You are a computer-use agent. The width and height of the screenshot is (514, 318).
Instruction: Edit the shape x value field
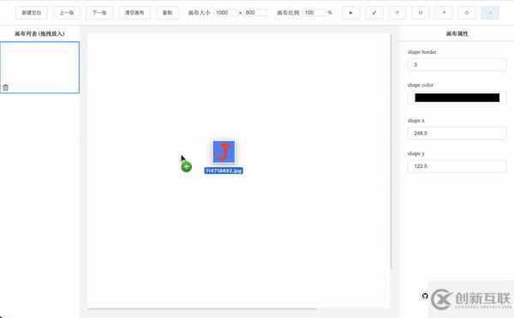coord(457,133)
